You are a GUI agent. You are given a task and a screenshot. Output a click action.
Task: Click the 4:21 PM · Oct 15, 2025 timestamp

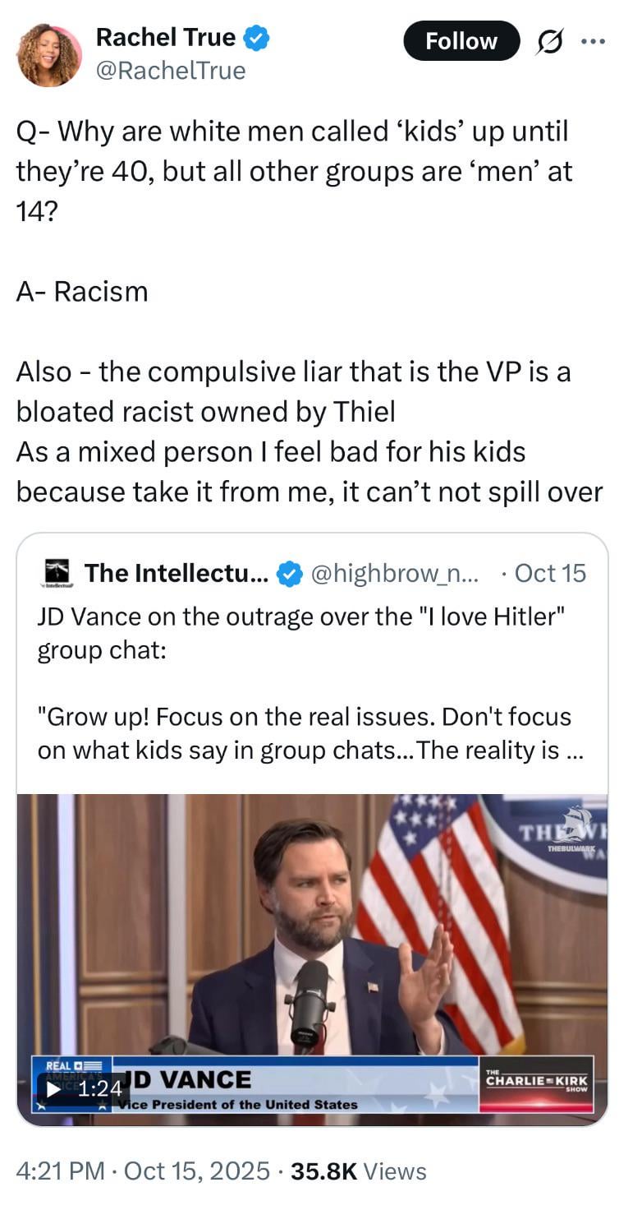pyautogui.click(x=143, y=1171)
